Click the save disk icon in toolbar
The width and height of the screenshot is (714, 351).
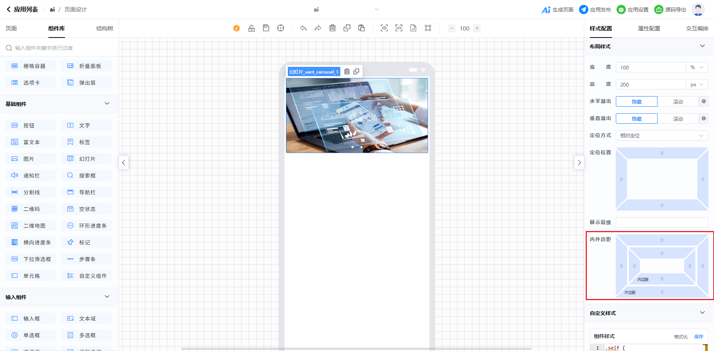point(266,28)
